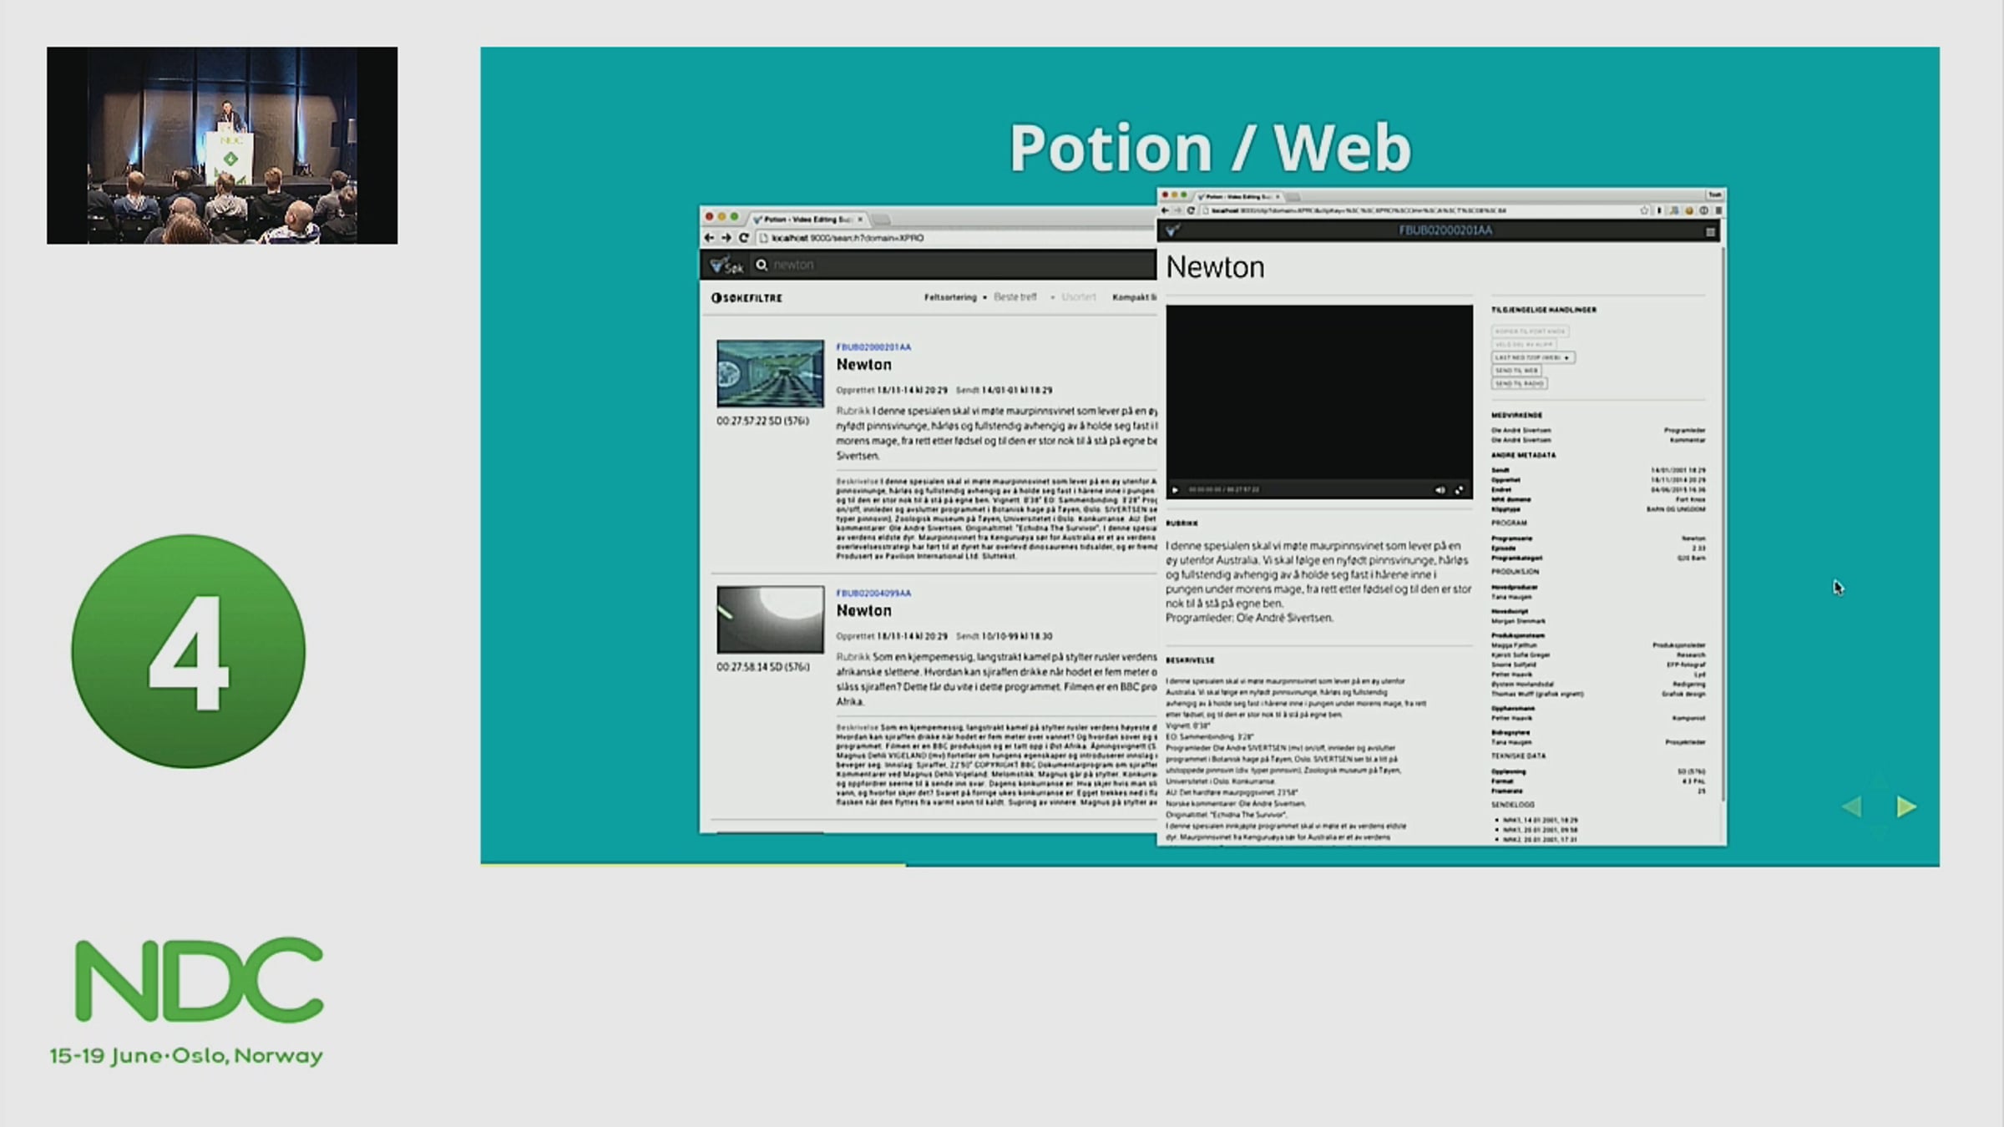Go forward in the Newton detail browser window
Screen dimensions: 2004x1127
click(x=1177, y=210)
